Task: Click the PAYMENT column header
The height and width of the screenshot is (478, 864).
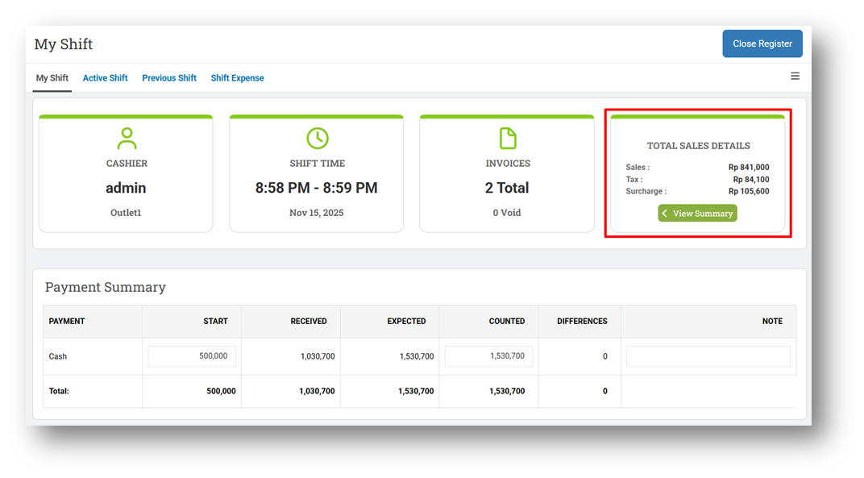Action: tap(67, 321)
